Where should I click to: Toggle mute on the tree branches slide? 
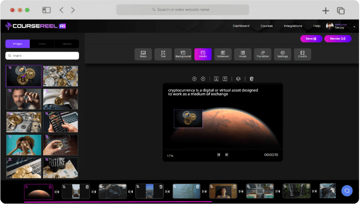pos(174,187)
